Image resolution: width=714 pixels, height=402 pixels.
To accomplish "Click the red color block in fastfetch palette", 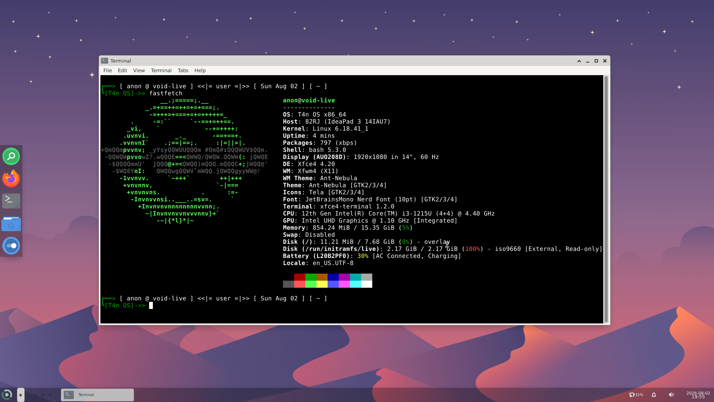I will (x=300, y=277).
